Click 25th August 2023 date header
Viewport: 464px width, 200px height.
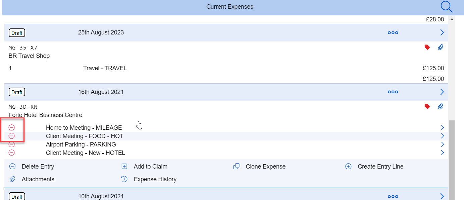[x=101, y=32]
